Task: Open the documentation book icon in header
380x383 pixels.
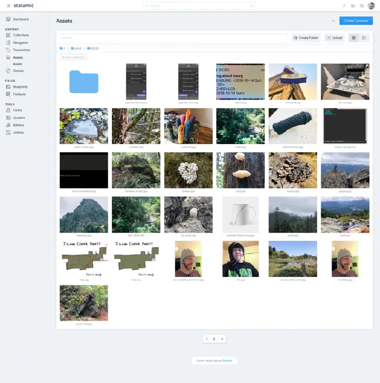Action: (x=353, y=5)
